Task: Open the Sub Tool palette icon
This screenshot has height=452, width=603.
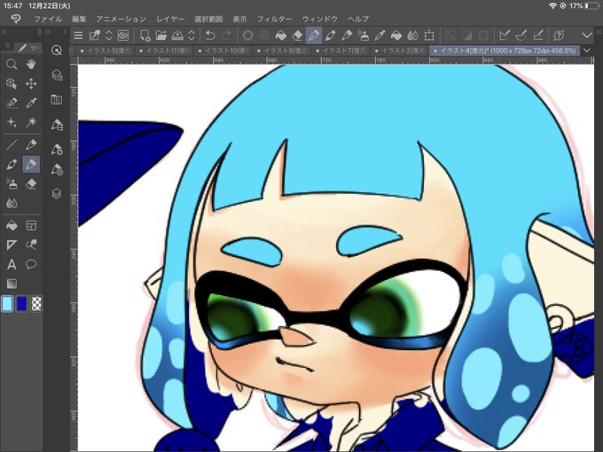Action: click(x=57, y=125)
